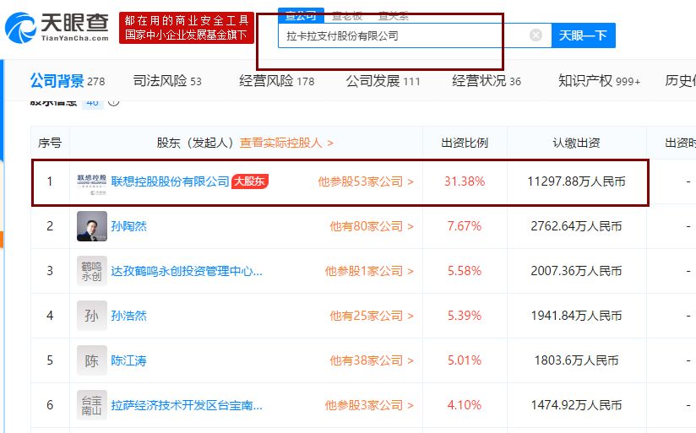Click the 出资比例 column header
Screen dimensions: 696x433
click(x=465, y=143)
